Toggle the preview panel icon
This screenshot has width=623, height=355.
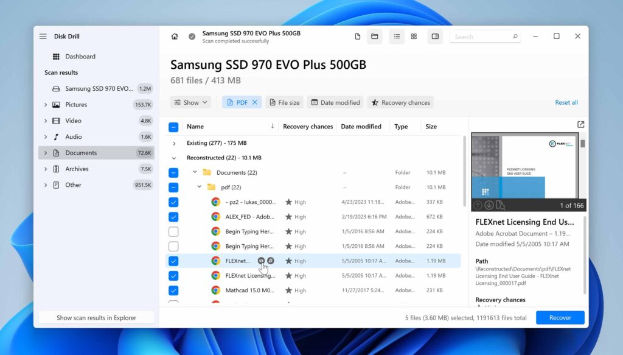(435, 36)
